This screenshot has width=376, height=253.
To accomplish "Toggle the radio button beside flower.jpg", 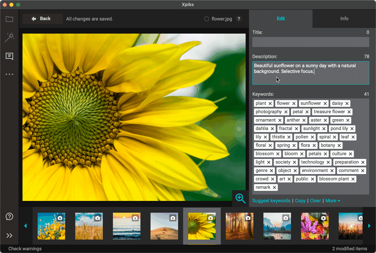I will (x=207, y=19).
